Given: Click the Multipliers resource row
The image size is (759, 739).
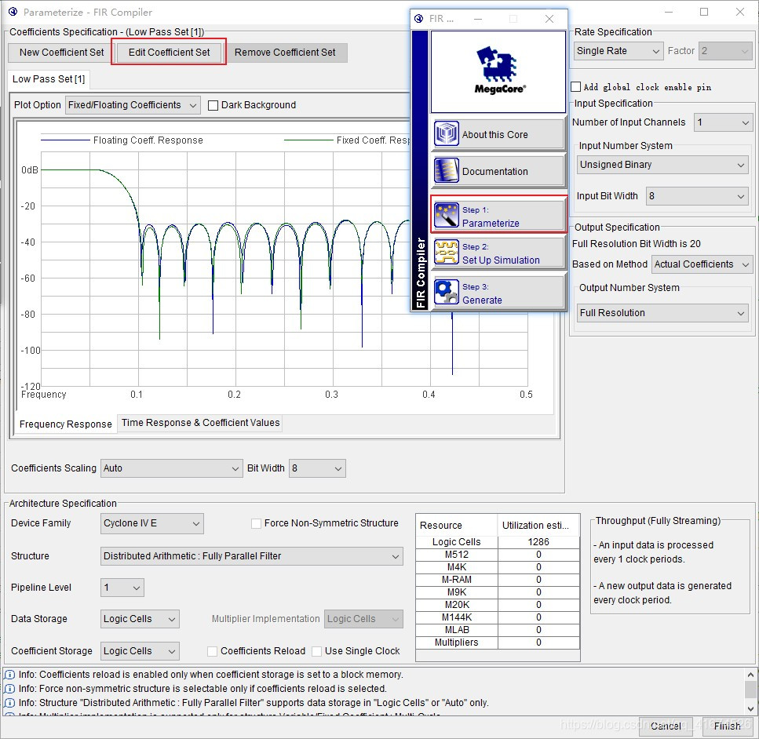Looking at the screenshot, I should tap(498, 643).
